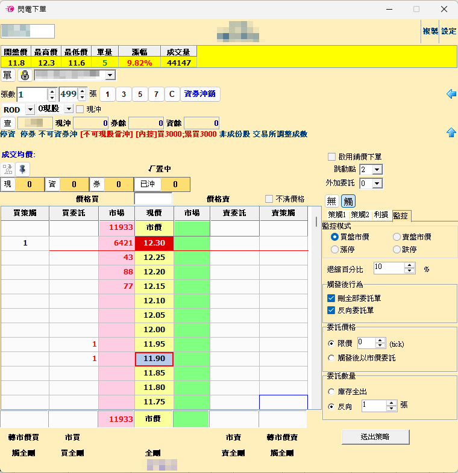Image resolution: width=458 pixels, height=473 pixels.
Task: Click the 單 button beside the lock
Action: [x=8, y=75]
